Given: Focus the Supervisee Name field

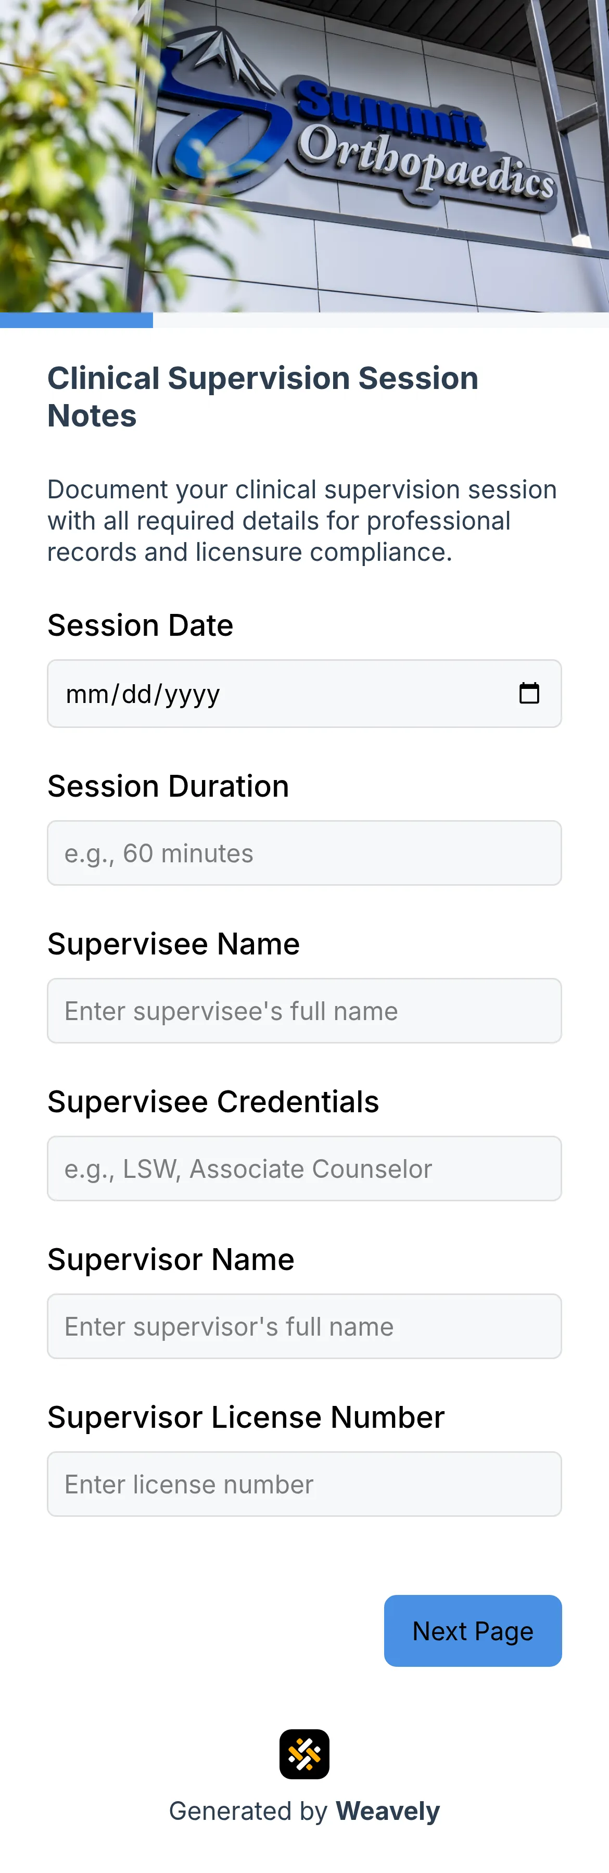Looking at the screenshot, I should (x=304, y=1010).
